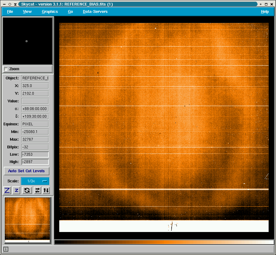Viewport: 276px width, 255px height.
Task: Click the rotate image icon
Action: click(27, 190)
